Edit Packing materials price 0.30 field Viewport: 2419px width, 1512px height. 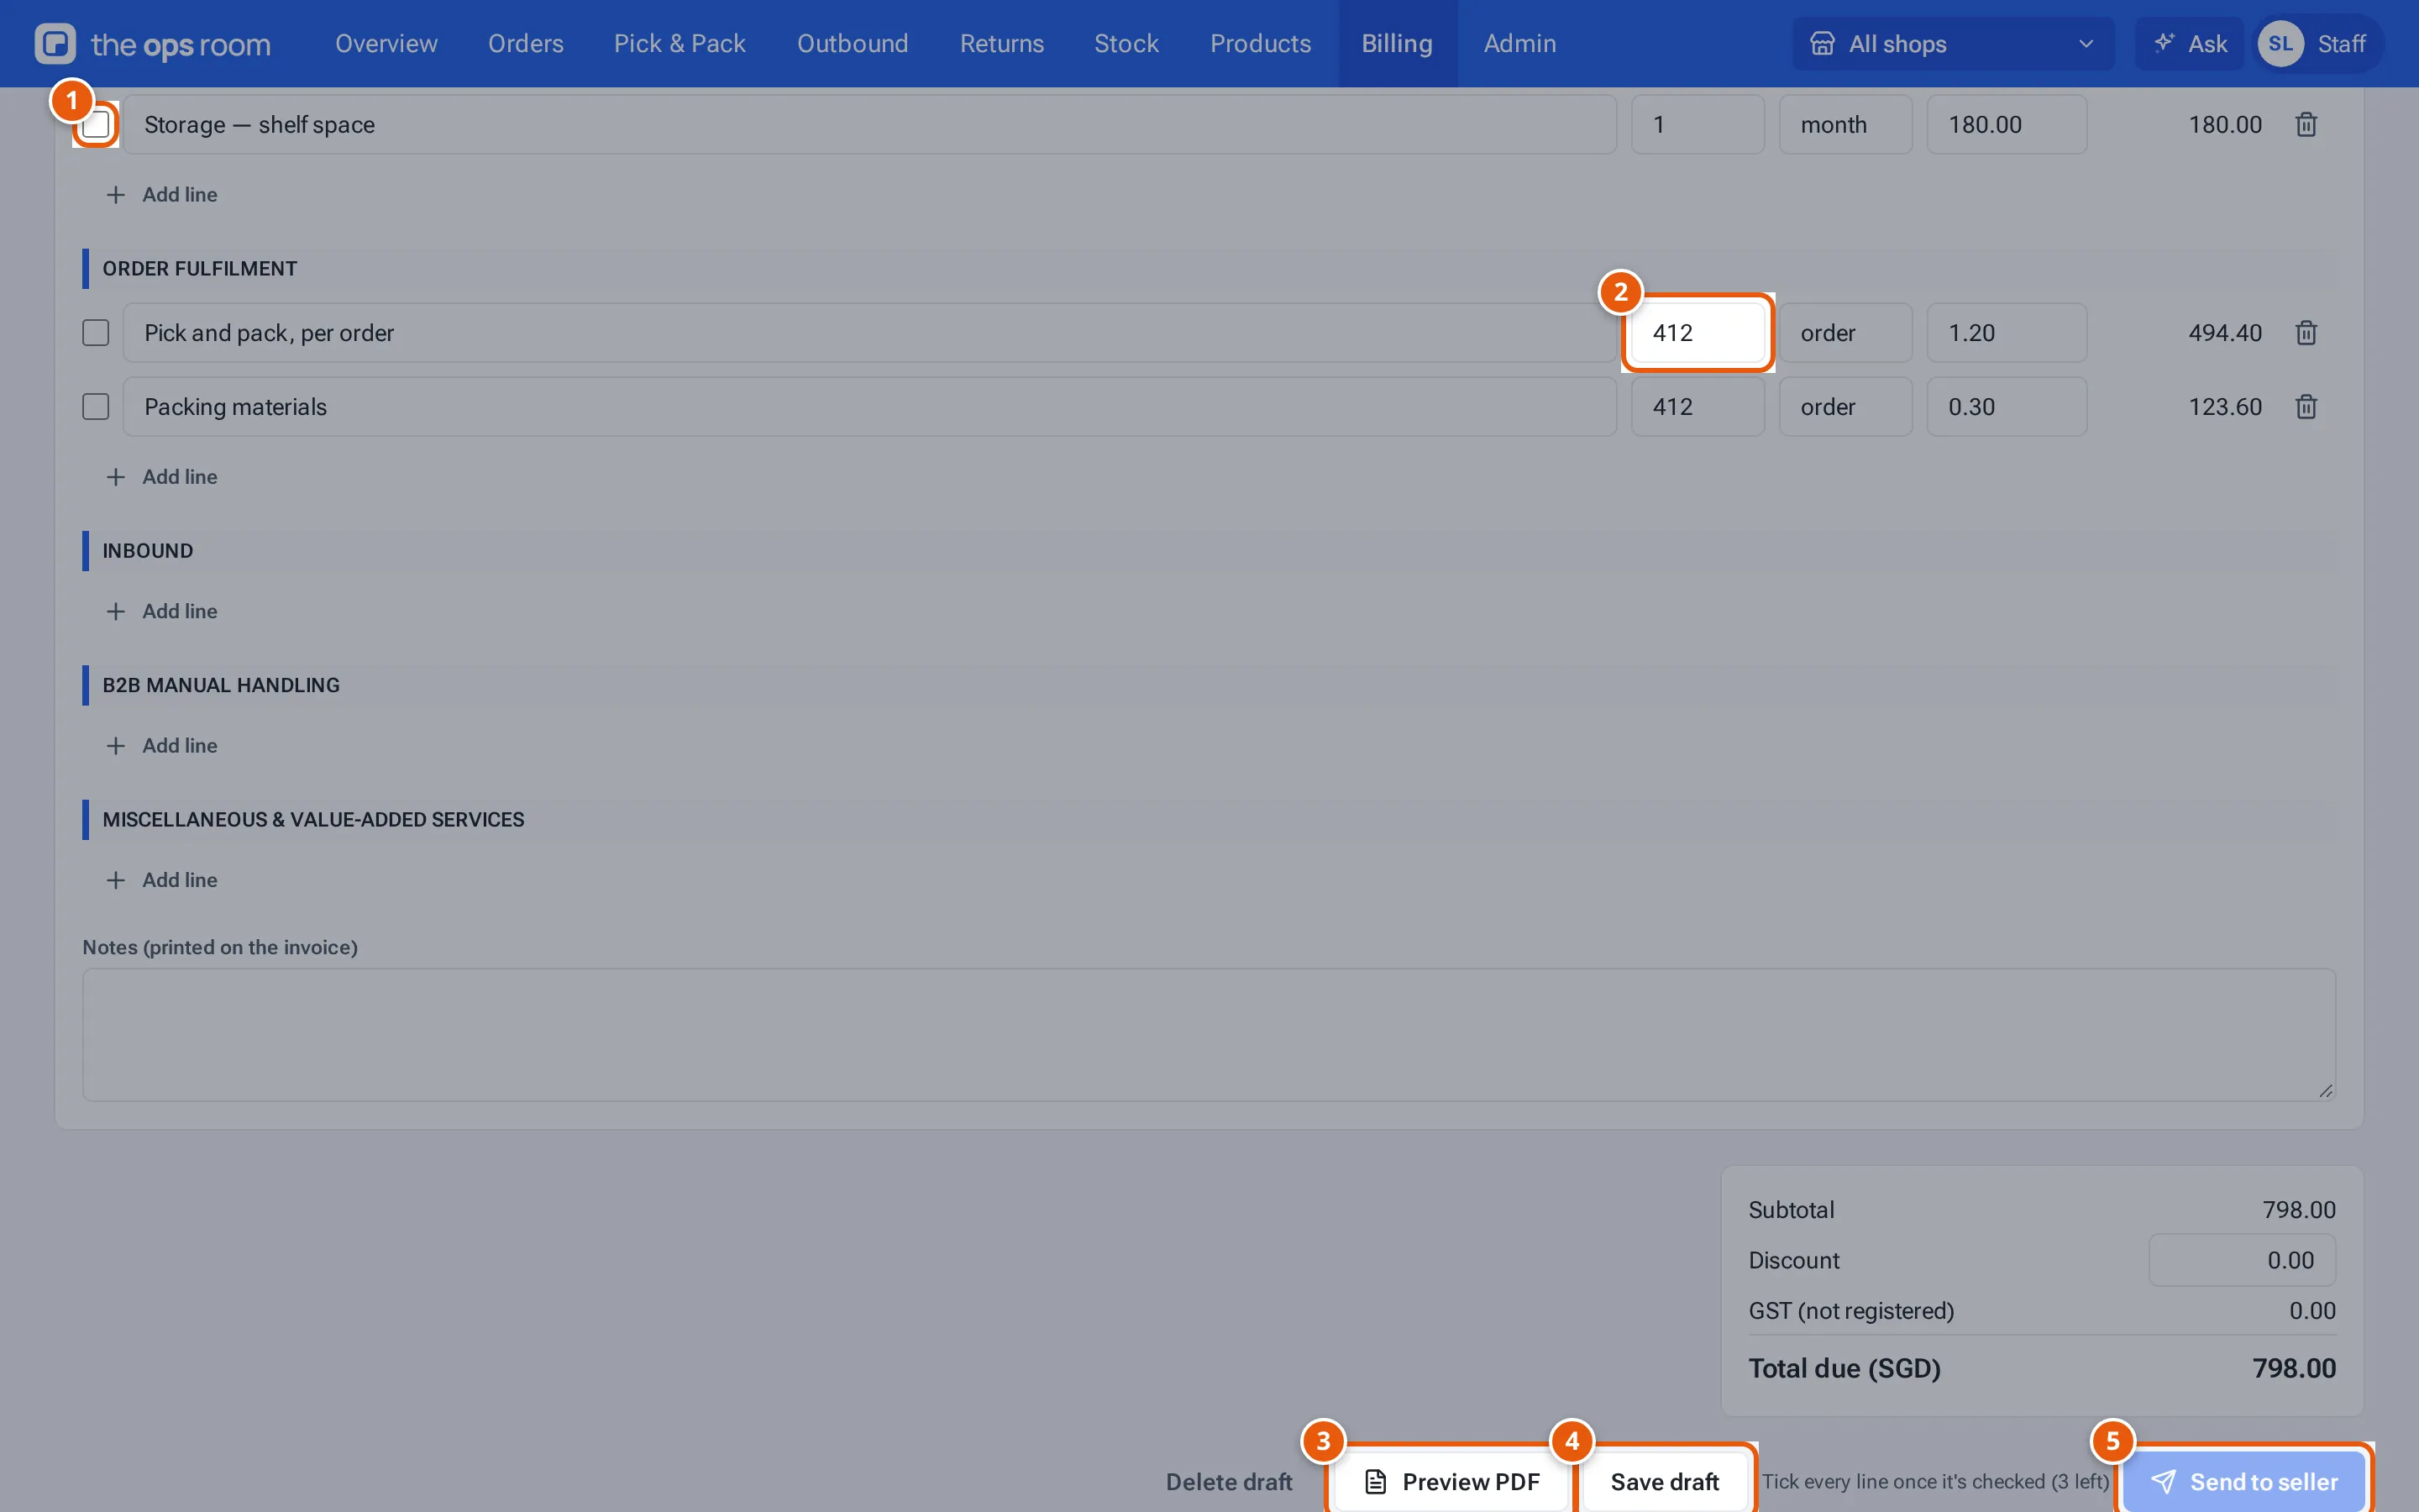click(2006, 407)
